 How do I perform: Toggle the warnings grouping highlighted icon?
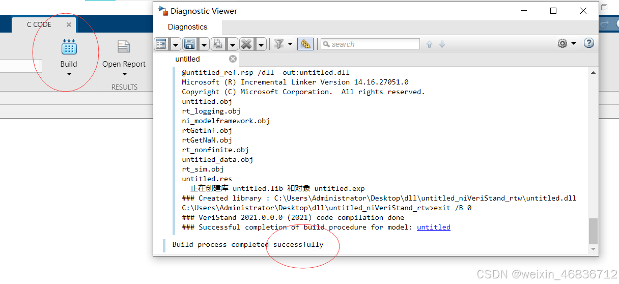(305, 44)
